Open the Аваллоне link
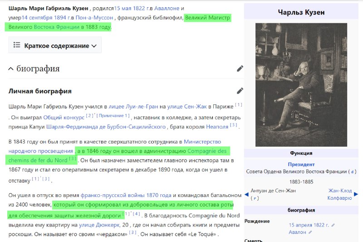Screen dimensions: 363x242 (167, 8)
